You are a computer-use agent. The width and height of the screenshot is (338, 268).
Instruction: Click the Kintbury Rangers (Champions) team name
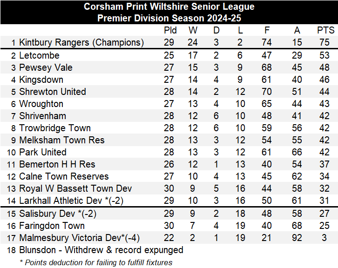(x=81, y=42)
